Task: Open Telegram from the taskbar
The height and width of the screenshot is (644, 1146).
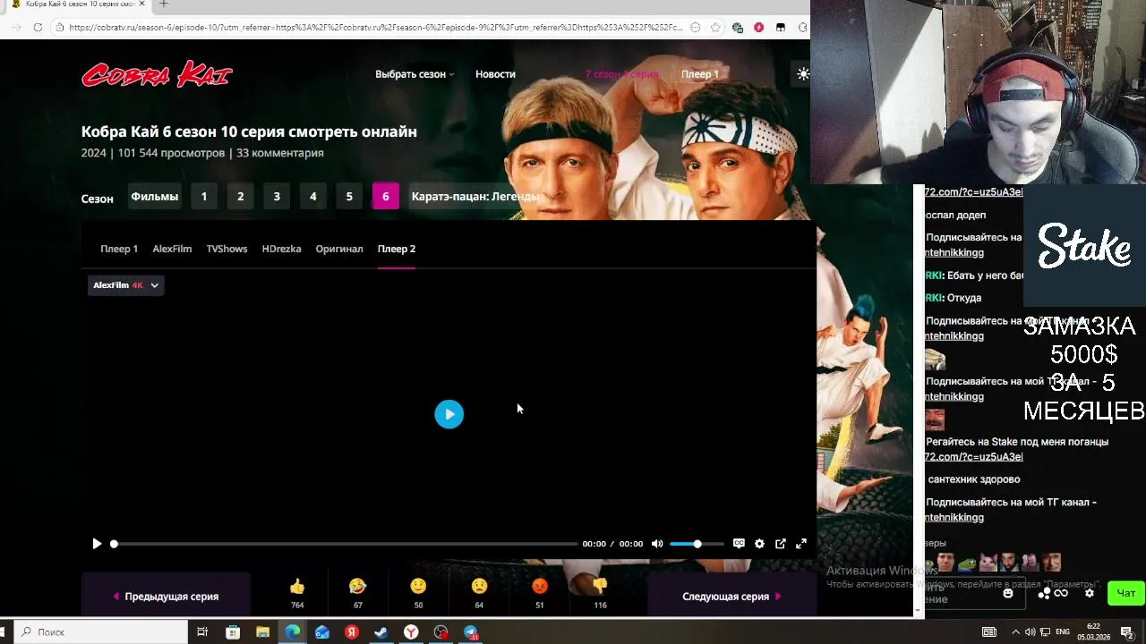Action: click(x=471, y=632)
